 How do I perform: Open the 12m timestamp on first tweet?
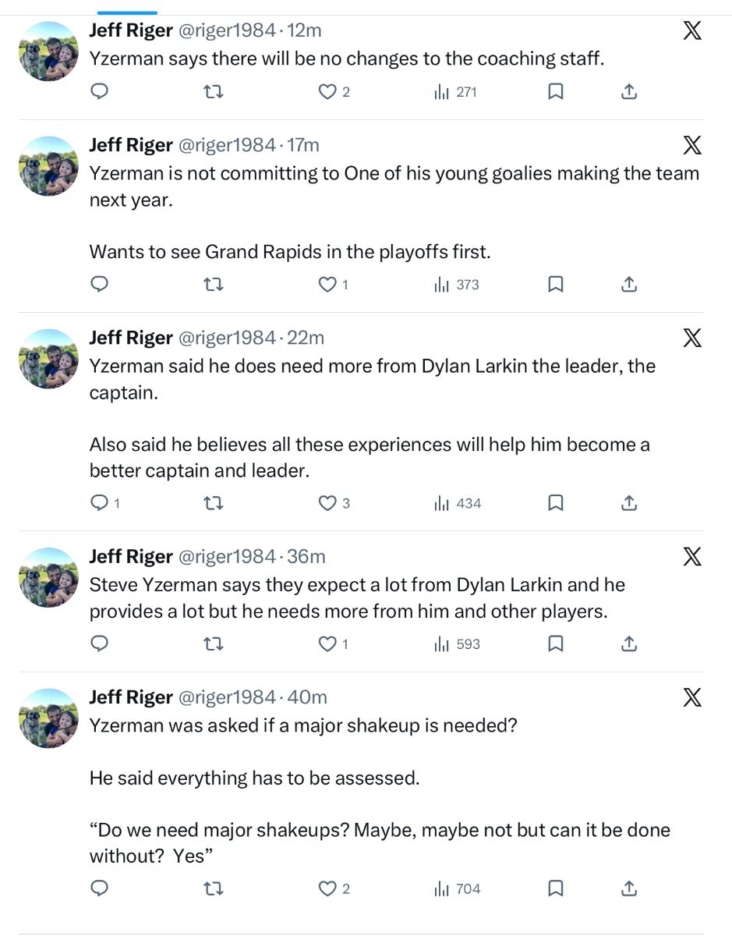coord(305,30)
